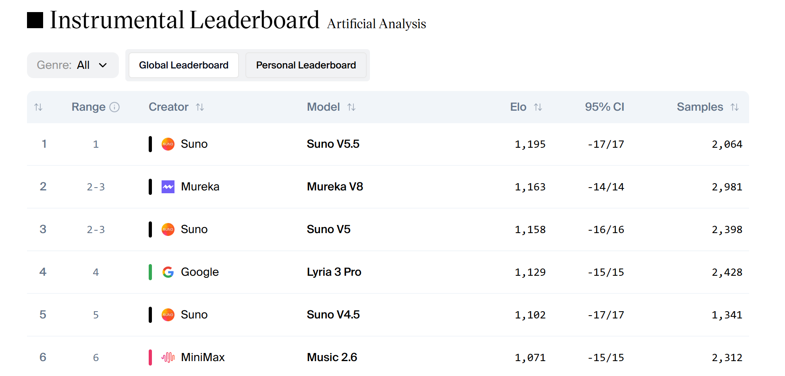The image size is (785, 376).
Task: Select the Suno V4.5 row
Action: coord(388,315)
